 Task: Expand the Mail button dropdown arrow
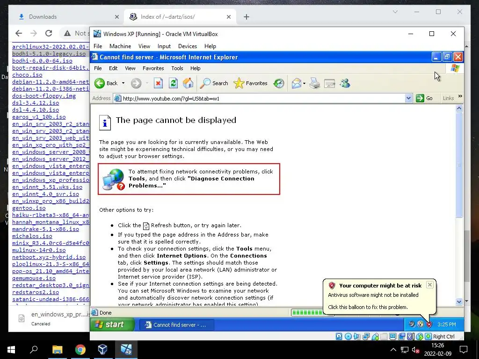point(304,83)
